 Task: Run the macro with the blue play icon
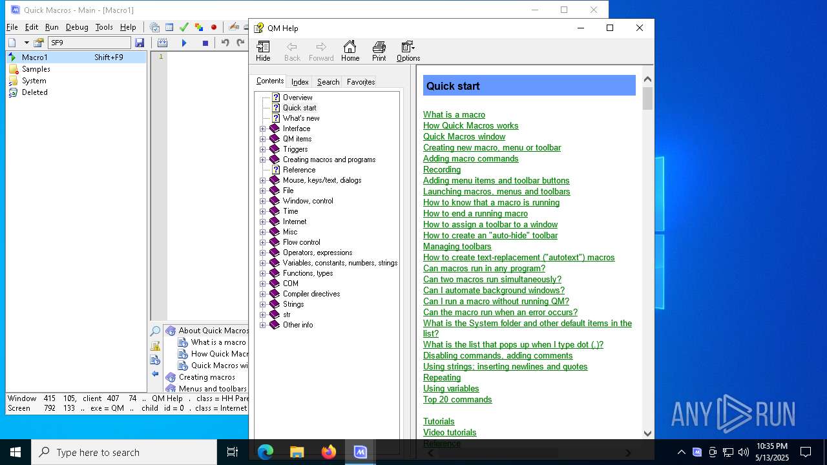tap(184, 43)
